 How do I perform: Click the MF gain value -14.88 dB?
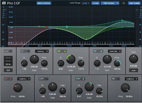click(x=71, y=67)
